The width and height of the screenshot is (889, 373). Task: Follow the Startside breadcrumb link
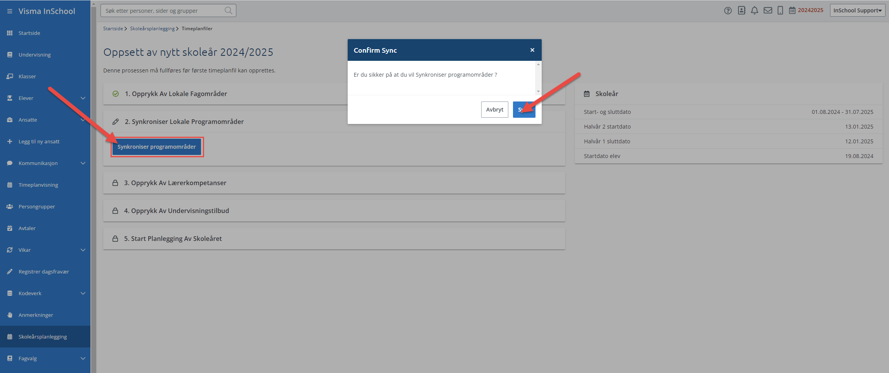click(x=113, y=29)
